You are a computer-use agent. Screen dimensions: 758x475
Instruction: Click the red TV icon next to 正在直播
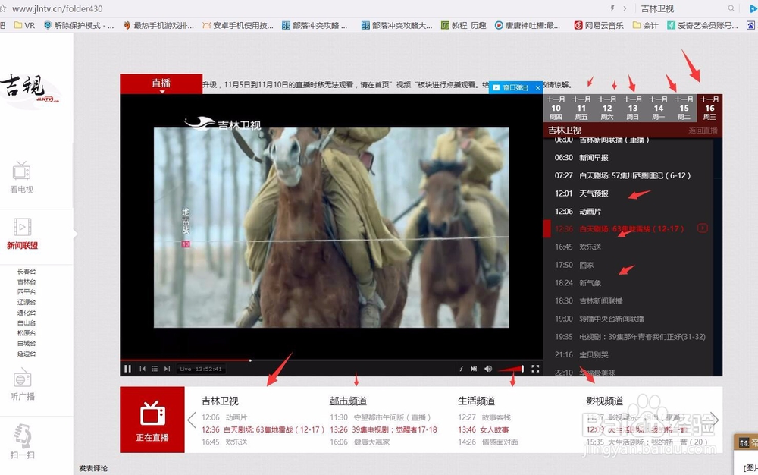point(152,414)
